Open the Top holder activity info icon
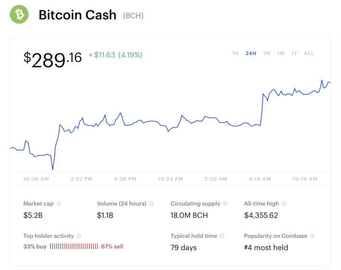This screenshot has height=270, width=341. tap(79, 236)
